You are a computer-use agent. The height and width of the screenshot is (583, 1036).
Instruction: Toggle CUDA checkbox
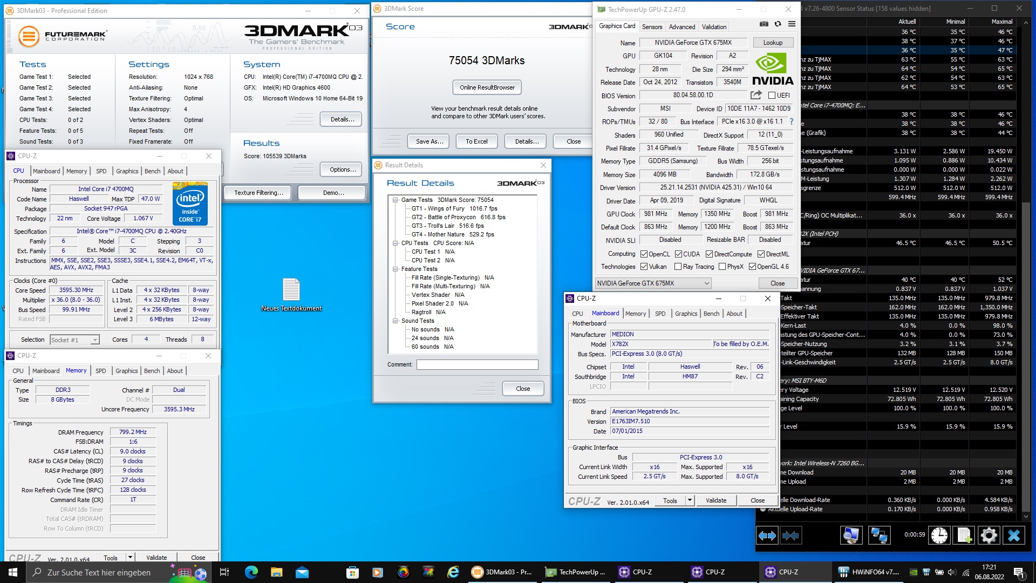678,254
